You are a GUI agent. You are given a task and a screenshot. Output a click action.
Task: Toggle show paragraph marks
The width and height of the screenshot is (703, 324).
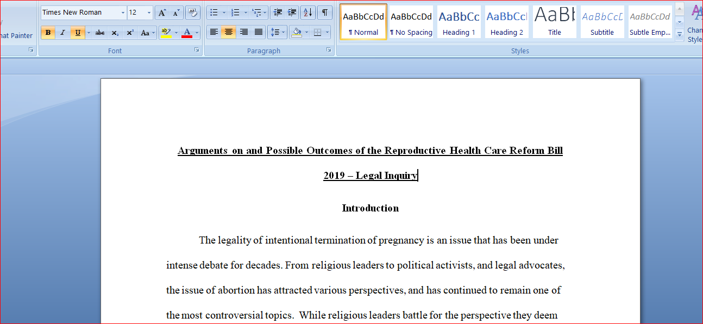pos(324,13)
